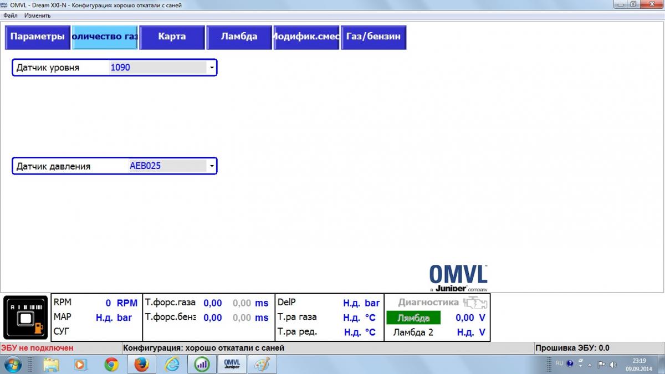Open the media player taskbar icon
The image size is (665, 374).
click(81, 364)
